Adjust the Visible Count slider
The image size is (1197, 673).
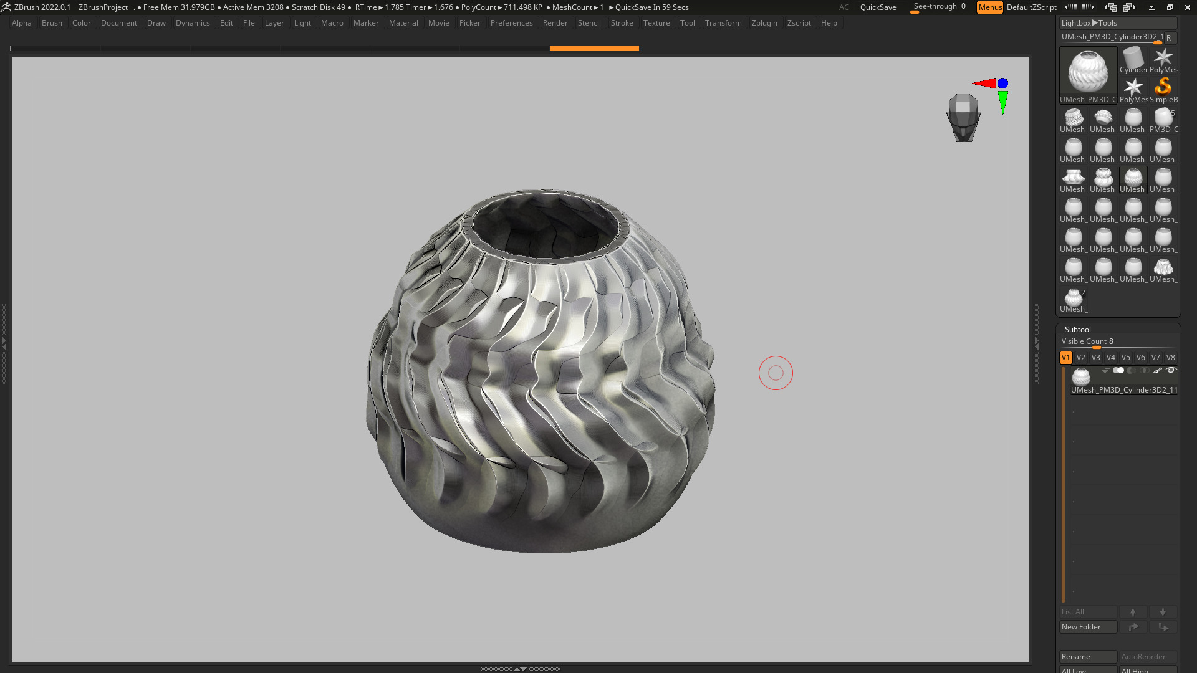1118,342
